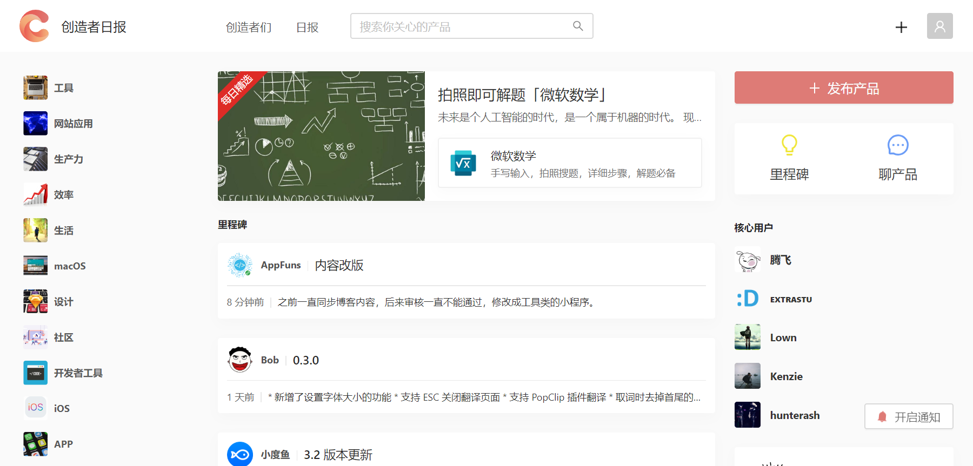This screenshot has width=973, height=466.
Task: Switch to the 日报 nav tab
Action: 307,27
